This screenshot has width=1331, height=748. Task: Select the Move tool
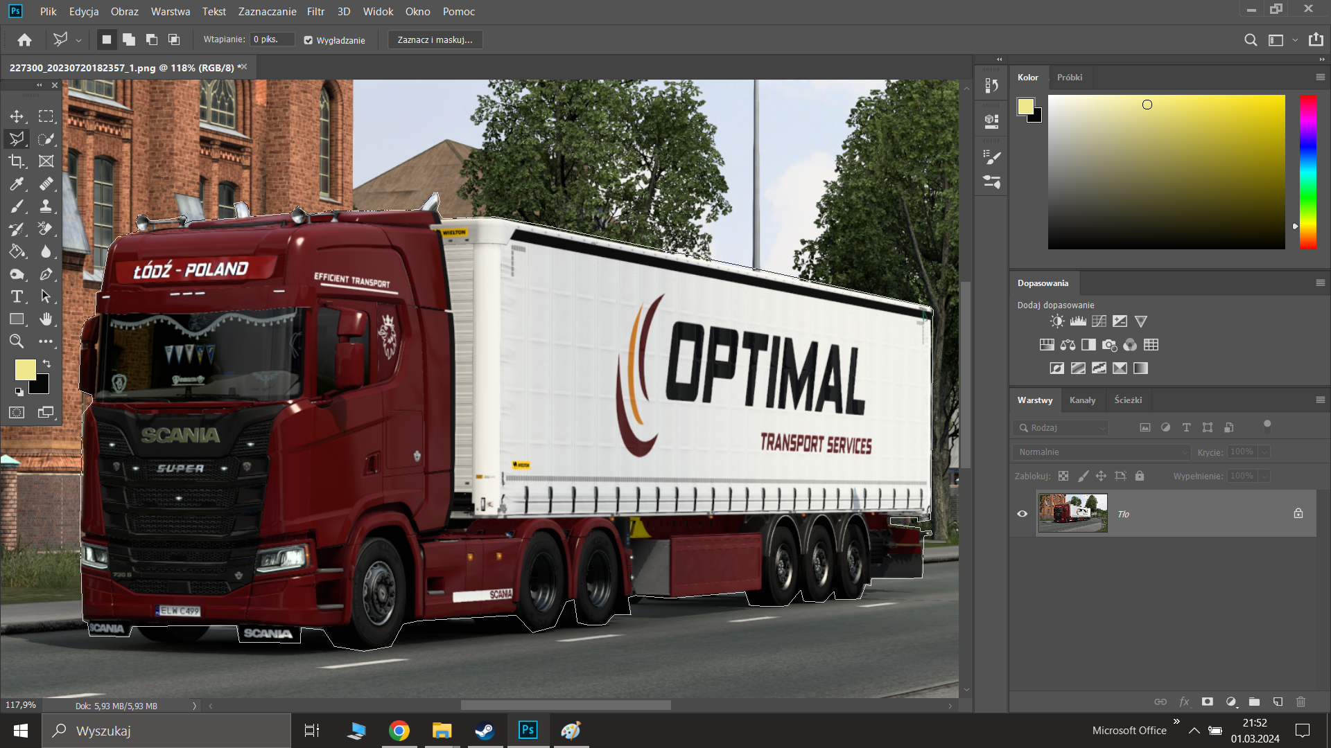[x=17, y=116]
